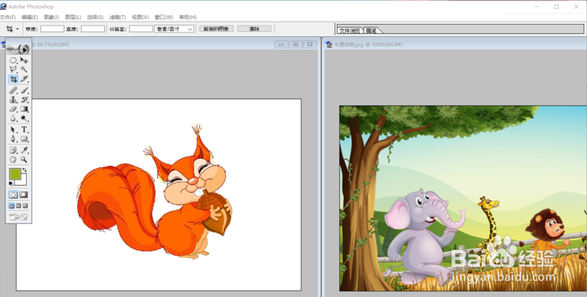The height and width of the screenshot is (297, 587).
Task: Select the Zoom magnifier tool
Action: [24, 159]
